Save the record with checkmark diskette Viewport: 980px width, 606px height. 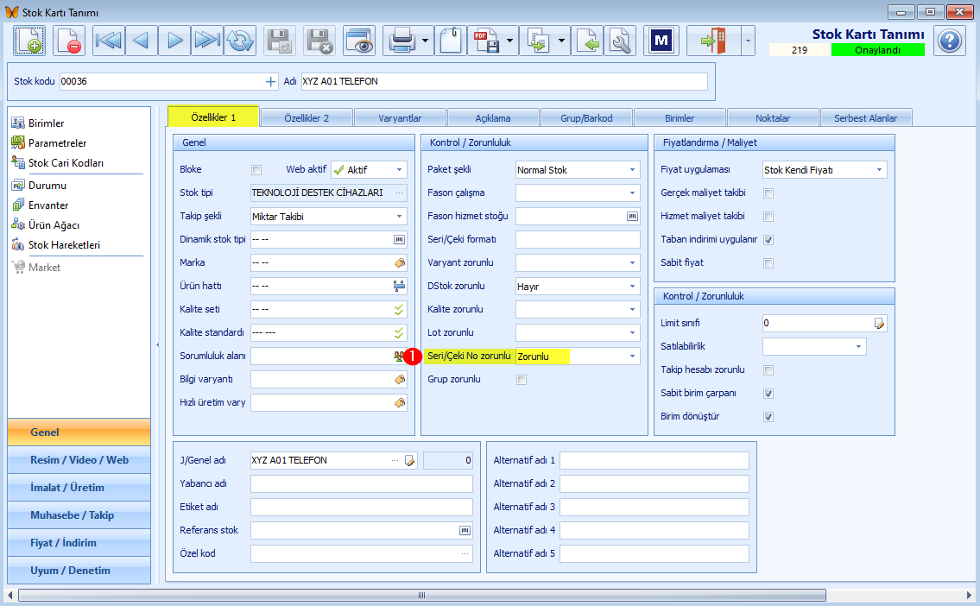click(280, 41)
